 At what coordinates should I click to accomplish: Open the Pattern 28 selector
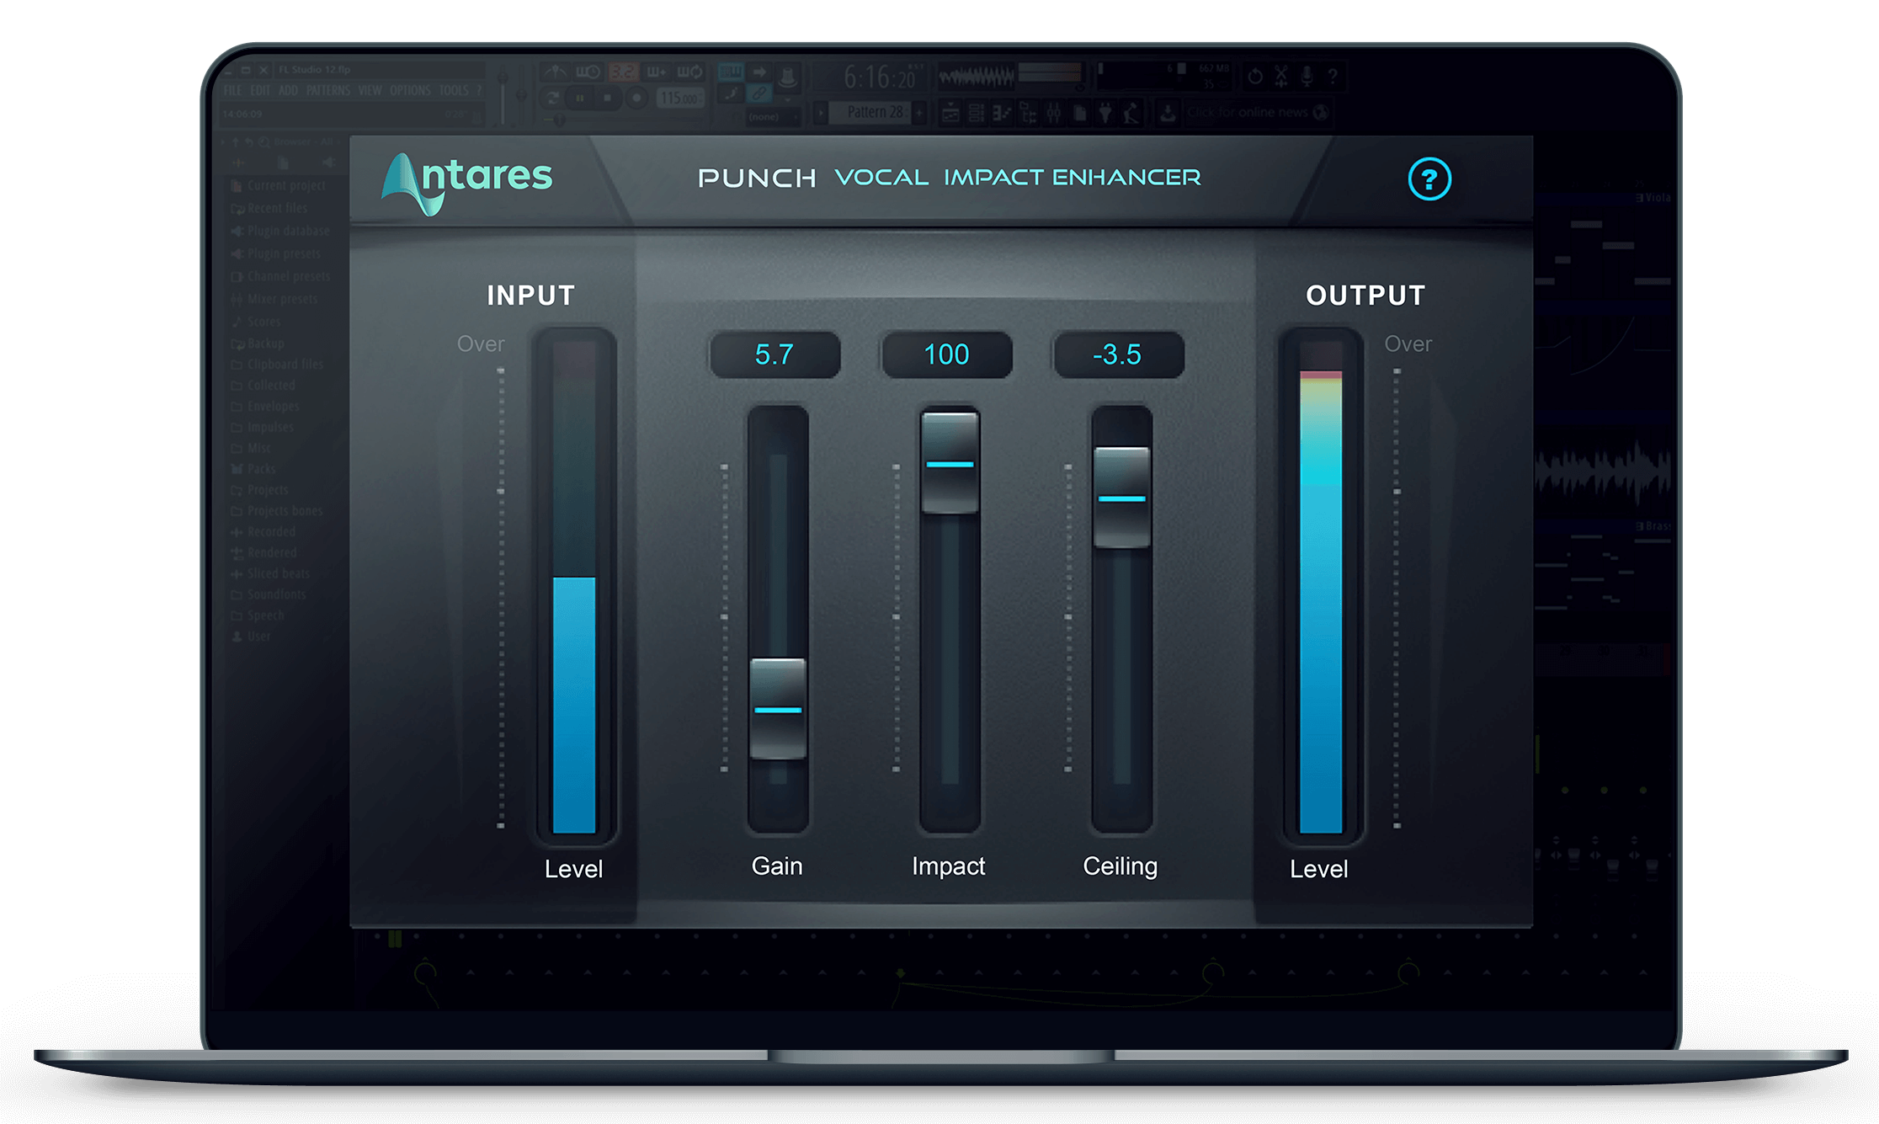point(870,112)
